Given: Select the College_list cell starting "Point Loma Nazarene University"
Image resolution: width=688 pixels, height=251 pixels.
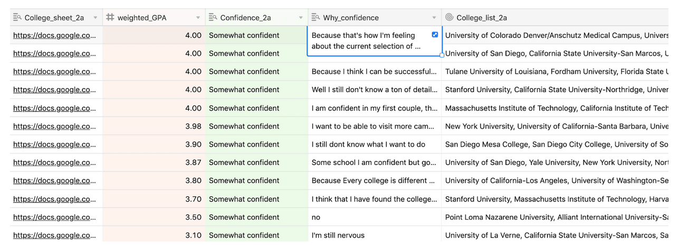Looking at the screenshot, I should [556, 217].
